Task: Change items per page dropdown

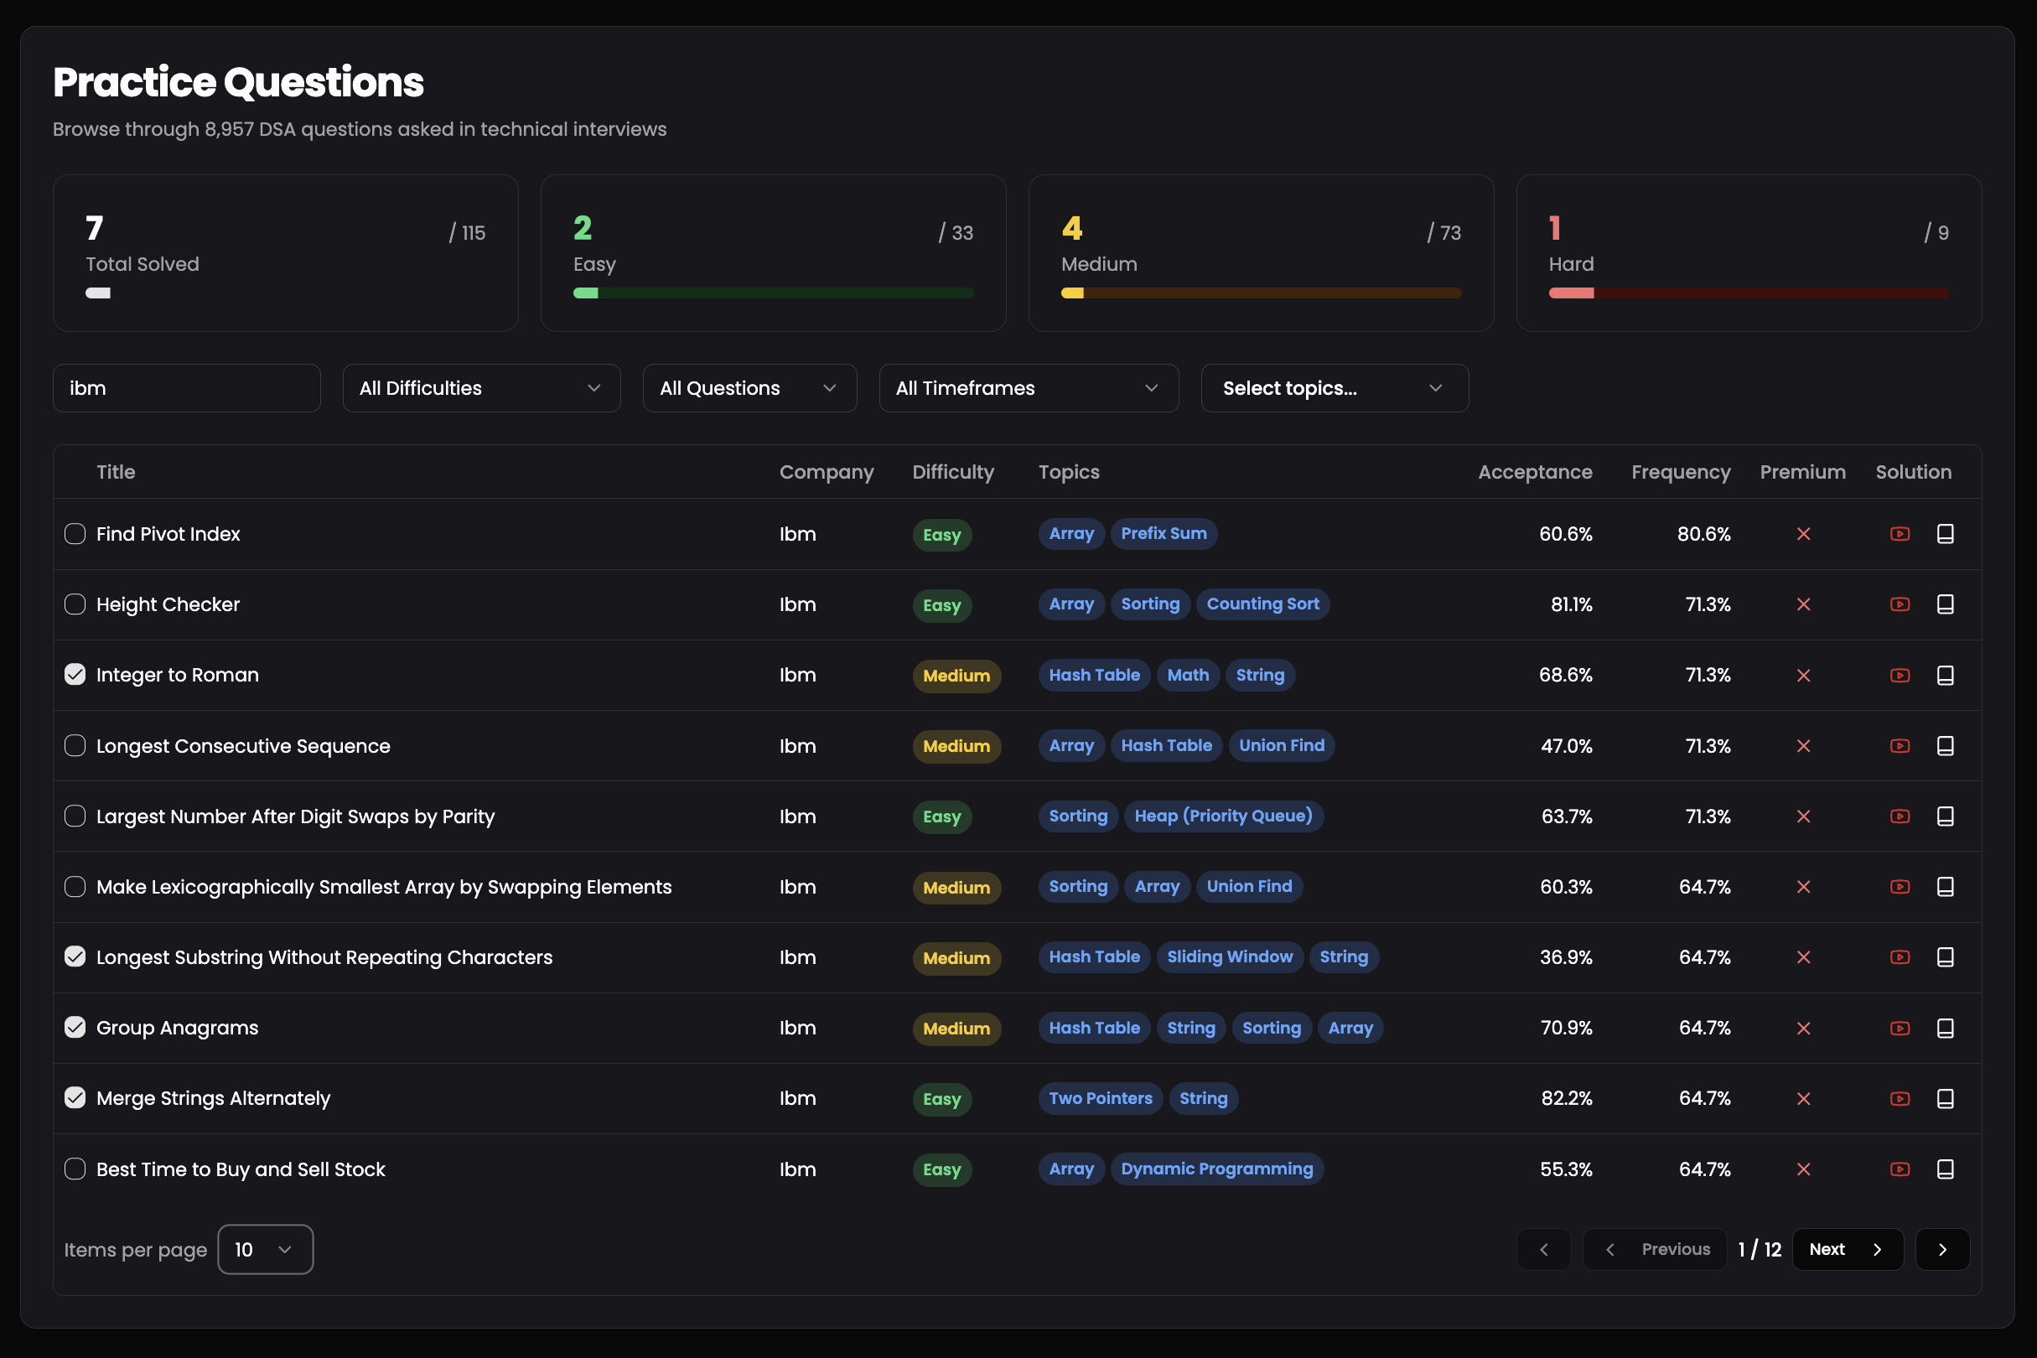Action: click(x=265, y=1250)
